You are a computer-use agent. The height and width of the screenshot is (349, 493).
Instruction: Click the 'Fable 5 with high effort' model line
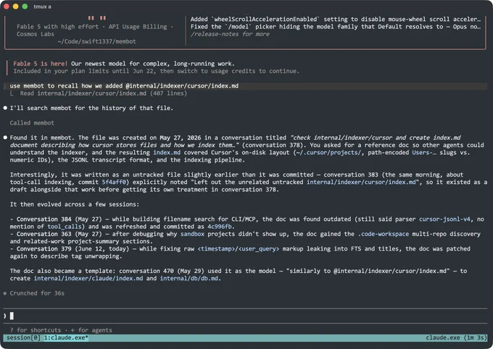pyautogui.click(x=57, y=27)
